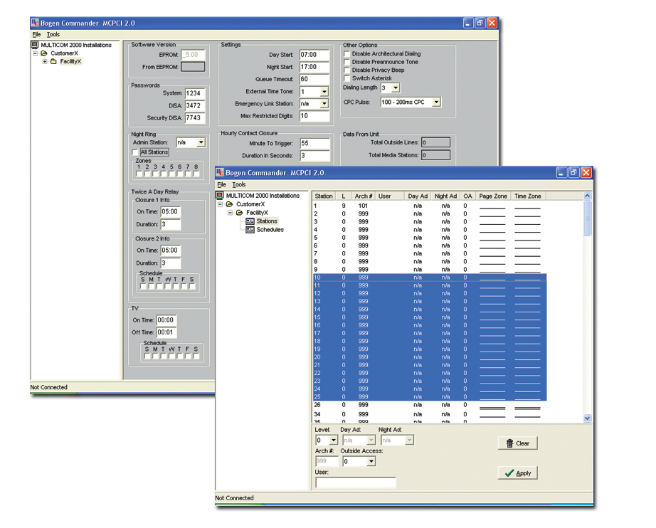Click the MULTICOM computer icon in the back window
Image resolution: width=656 pixels, height=528 pixels.
click(x=35, y=45)
